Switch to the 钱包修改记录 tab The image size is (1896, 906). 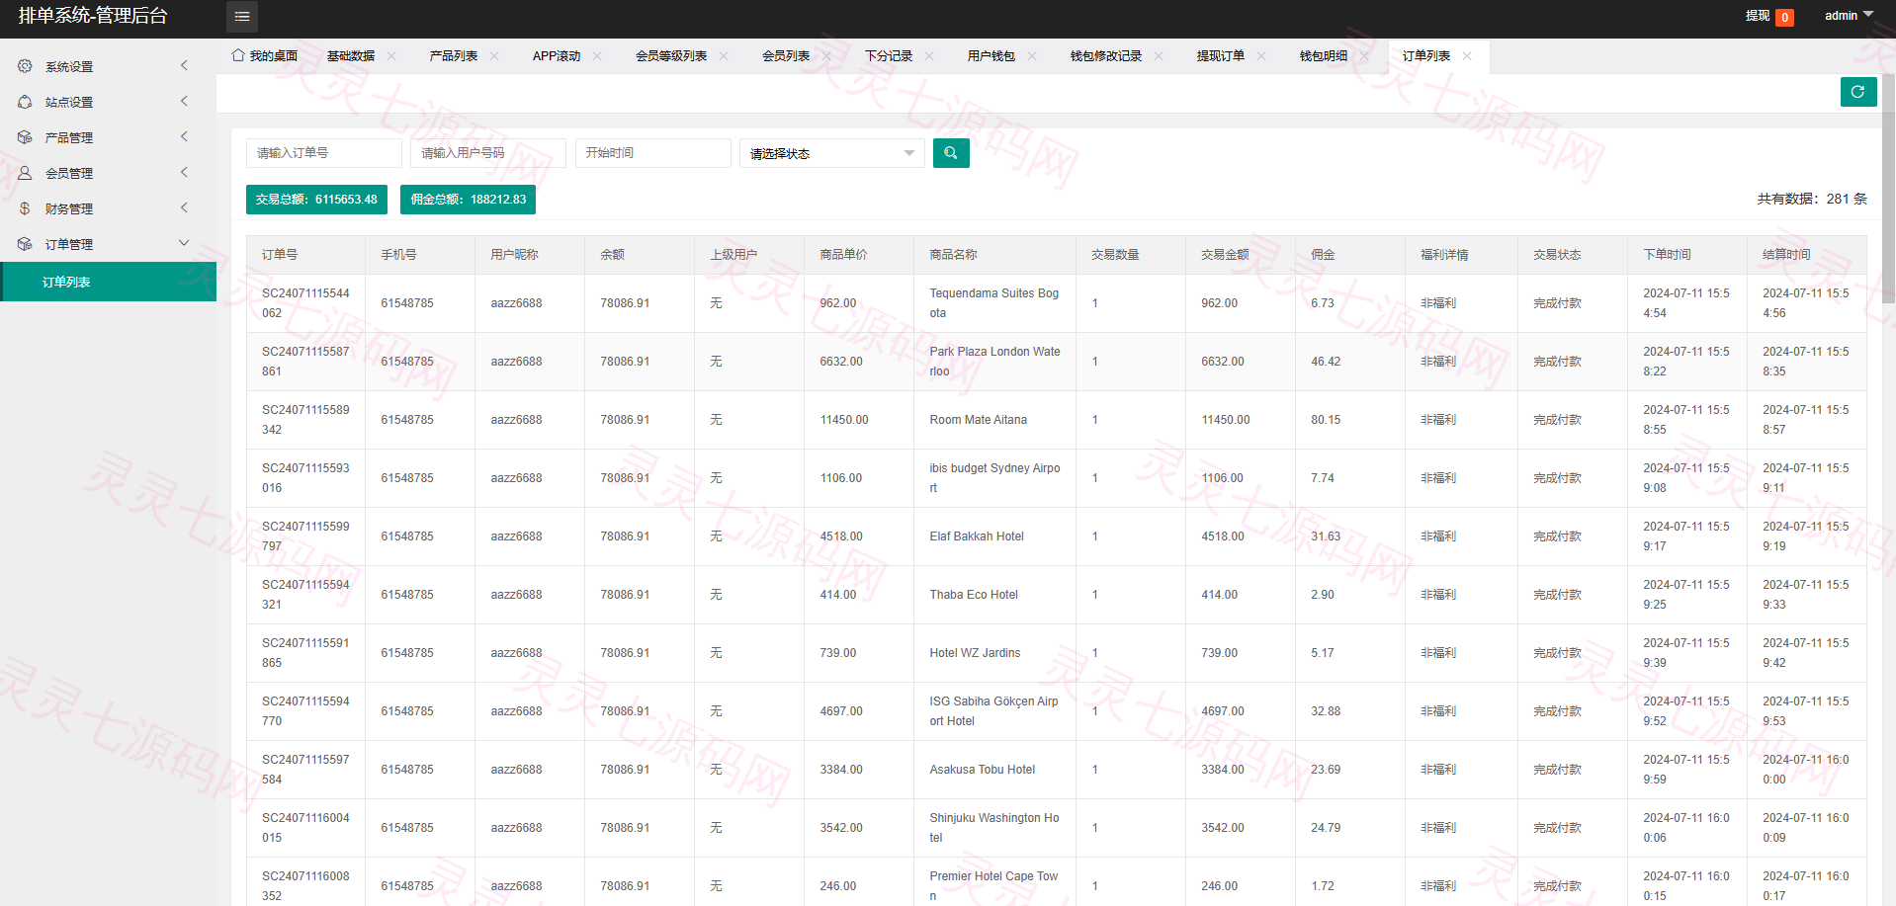[1106, 56]
